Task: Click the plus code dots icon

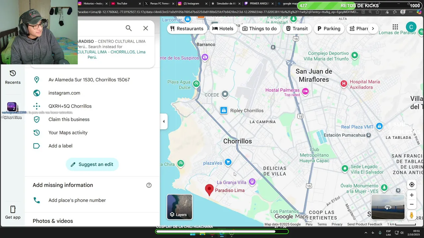Action: 36,106
